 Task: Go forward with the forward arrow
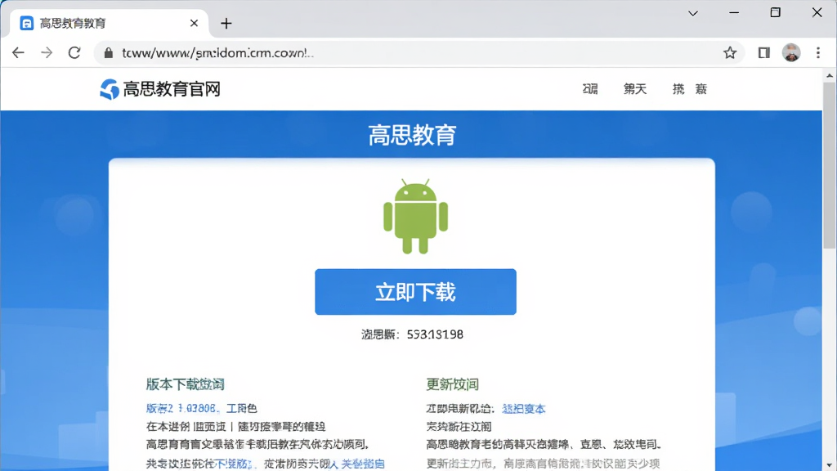tap(47, 52)
